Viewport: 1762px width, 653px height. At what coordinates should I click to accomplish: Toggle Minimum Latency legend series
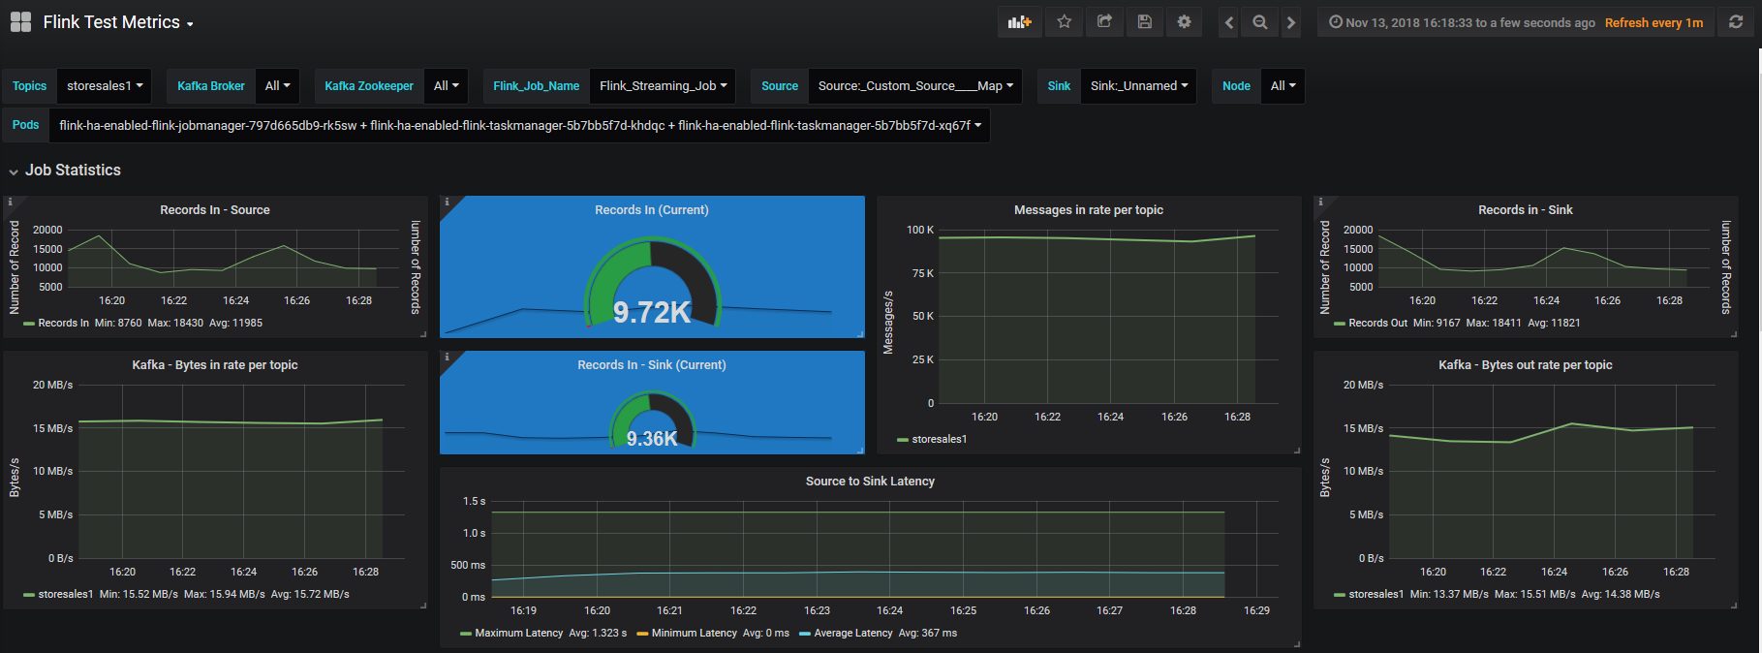pyautogui.click(x=694, y=634)
